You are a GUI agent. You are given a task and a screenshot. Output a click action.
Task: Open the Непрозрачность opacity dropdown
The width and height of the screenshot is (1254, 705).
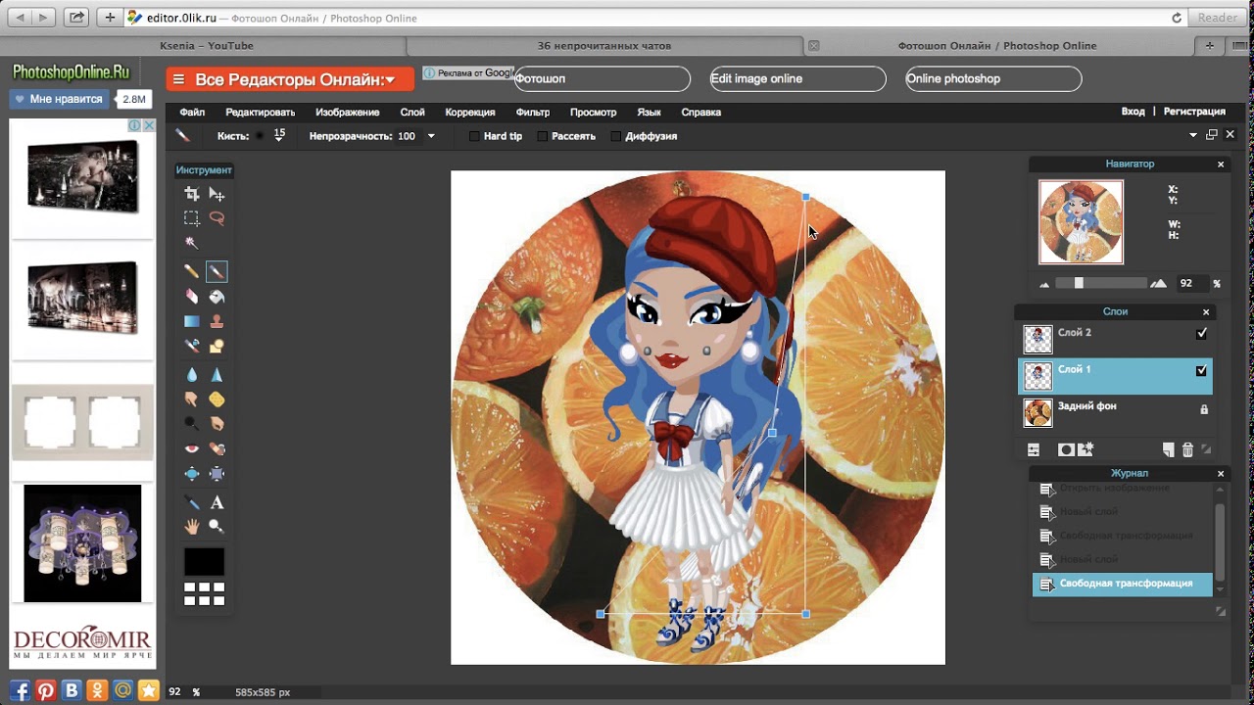[x=430, y=137]
